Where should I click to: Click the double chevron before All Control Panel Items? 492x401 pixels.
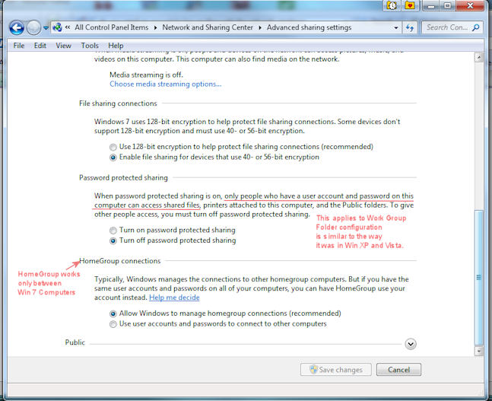click(68, 27)
